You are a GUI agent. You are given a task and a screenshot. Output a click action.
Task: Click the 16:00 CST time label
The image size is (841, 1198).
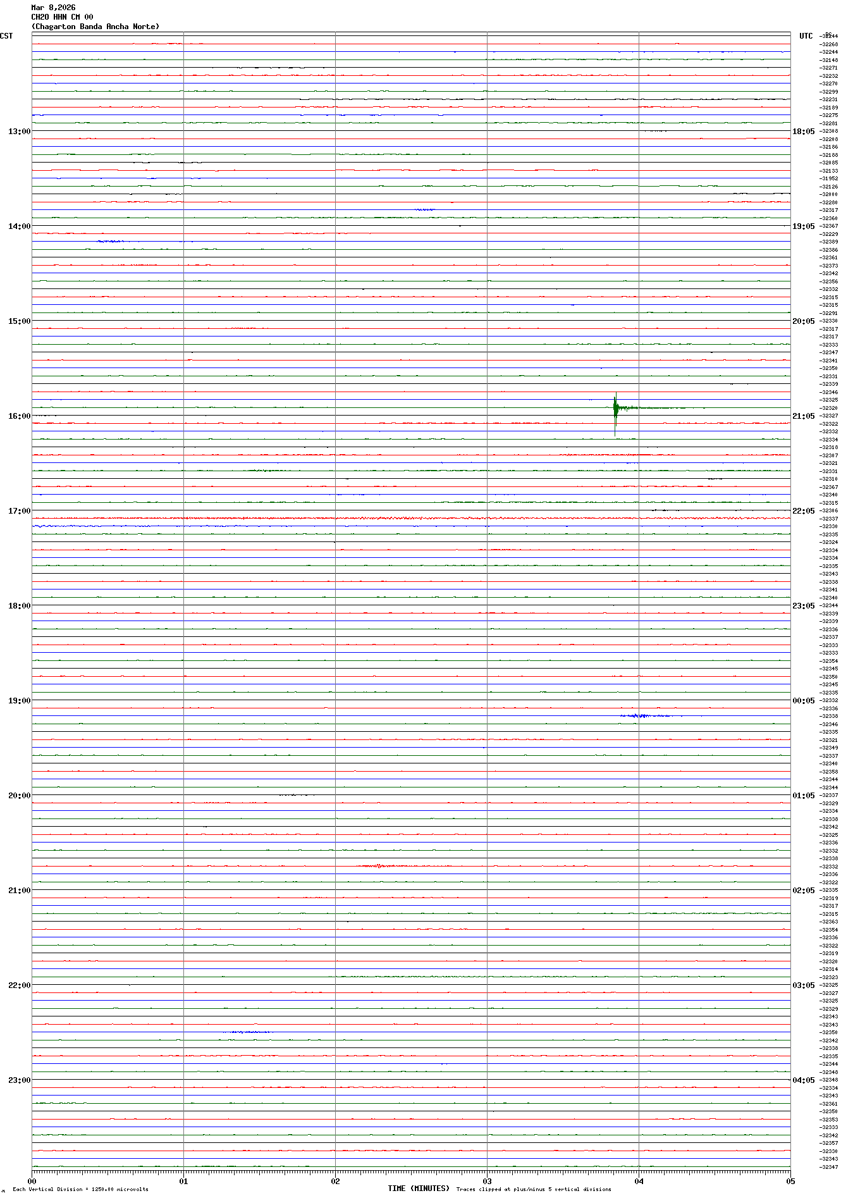coord(19,416)
